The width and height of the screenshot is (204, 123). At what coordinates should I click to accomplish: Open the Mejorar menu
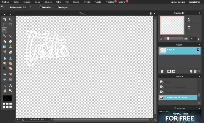[122, 2]
